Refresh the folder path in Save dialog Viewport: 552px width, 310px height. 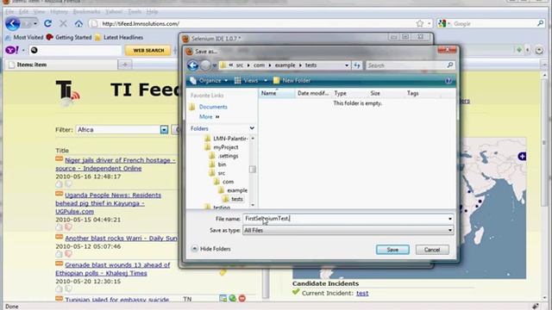pyautogui.click(x=356, y=65)
